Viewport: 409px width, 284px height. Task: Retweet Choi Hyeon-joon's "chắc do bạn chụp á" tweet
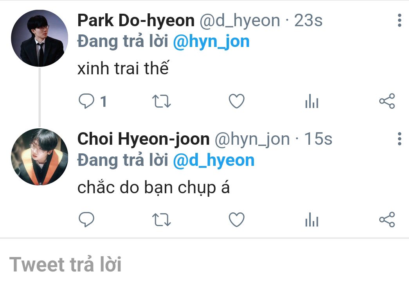pyautogui.click(x=162, y=219)
